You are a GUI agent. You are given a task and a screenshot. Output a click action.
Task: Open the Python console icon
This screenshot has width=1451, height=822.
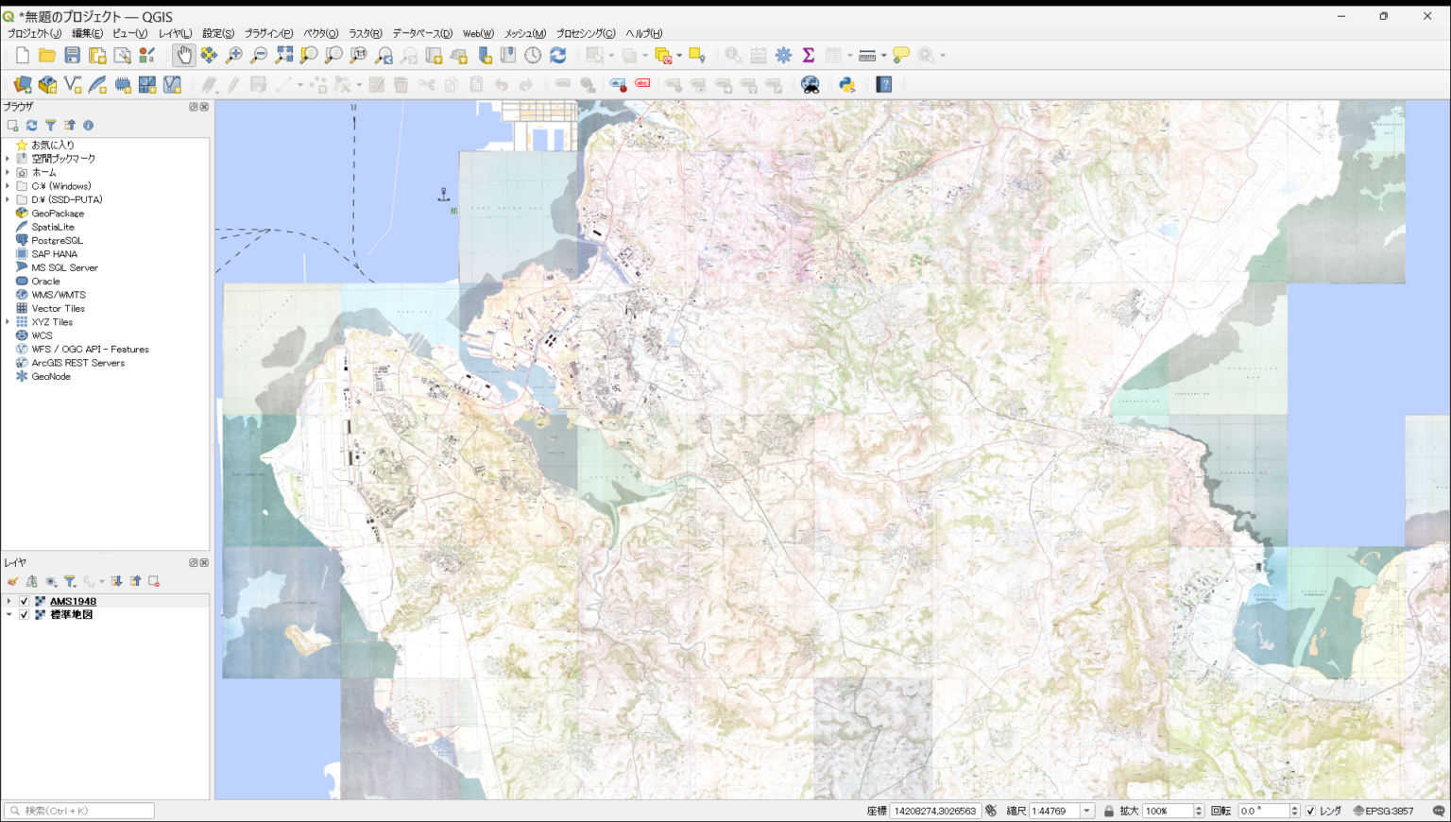point(846,84)
